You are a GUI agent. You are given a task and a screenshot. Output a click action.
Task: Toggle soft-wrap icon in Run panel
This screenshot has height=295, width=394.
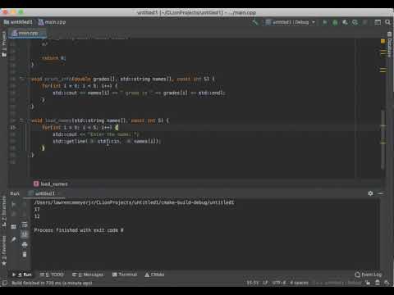[25, 225]
